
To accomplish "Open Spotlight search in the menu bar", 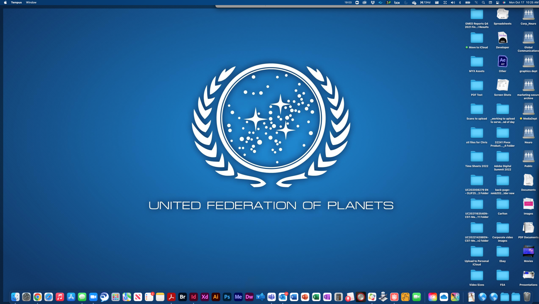I will point(483,2).
